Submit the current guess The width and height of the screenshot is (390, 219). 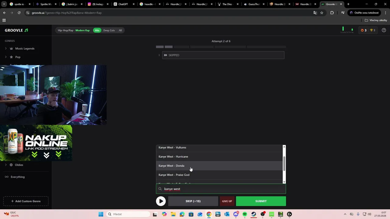[261, 201]
